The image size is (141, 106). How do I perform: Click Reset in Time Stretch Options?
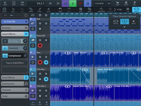[x=133, y=22]
